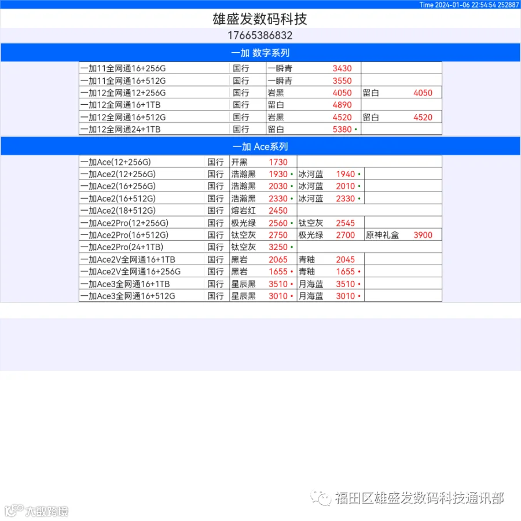Select the price 3900
The image size is (521, 521).
pos(423,235)
